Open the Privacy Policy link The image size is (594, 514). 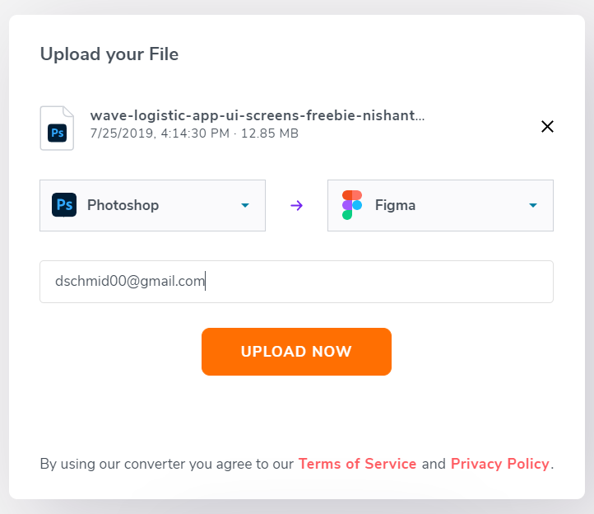point(500,464)
